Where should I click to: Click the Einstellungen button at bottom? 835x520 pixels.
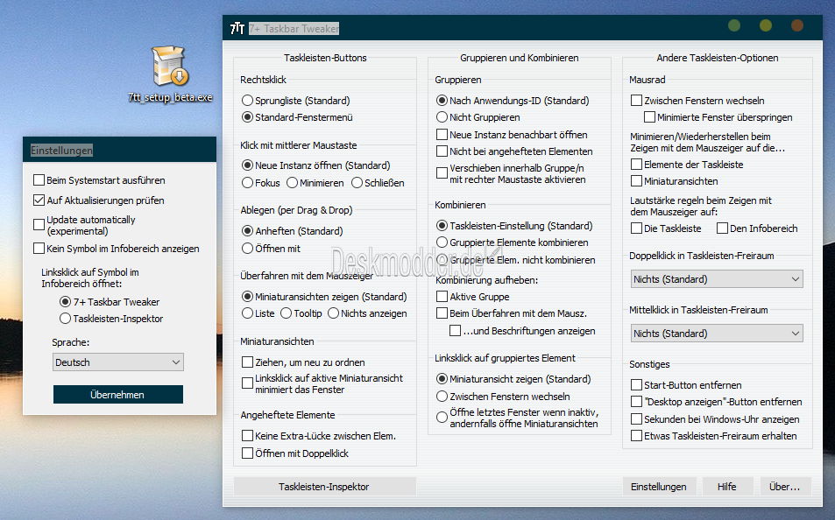(x=659, y=487)
